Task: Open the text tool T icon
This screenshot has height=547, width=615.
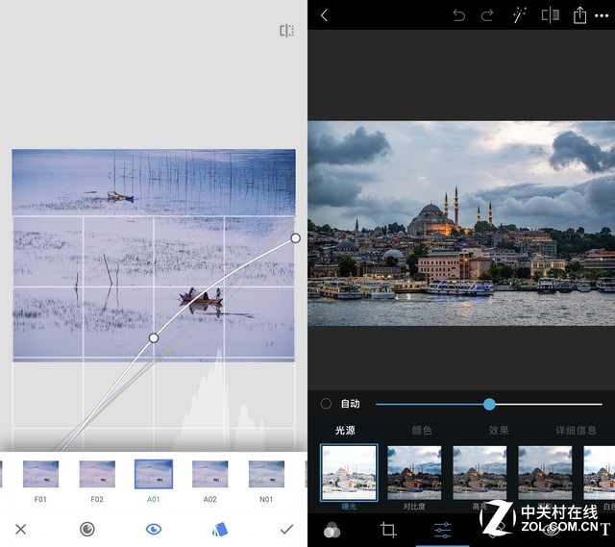Action: (605, 529)
